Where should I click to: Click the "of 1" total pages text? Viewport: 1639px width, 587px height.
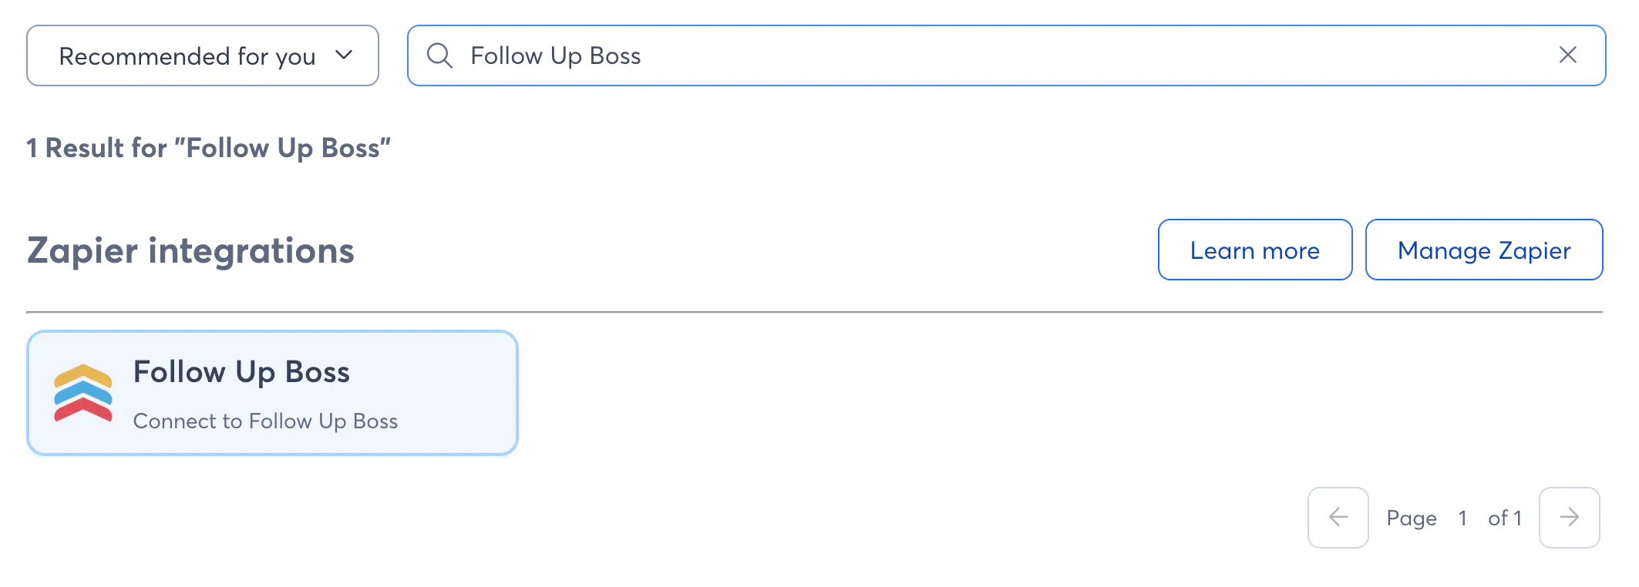1504,518
